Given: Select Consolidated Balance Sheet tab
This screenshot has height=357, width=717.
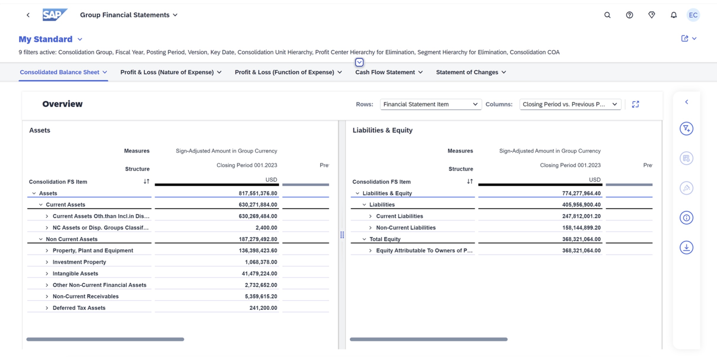Looking at the screenshot, I should point(60,72).
